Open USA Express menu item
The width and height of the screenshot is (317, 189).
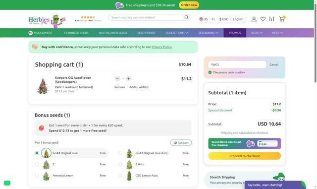click(41, 33)
